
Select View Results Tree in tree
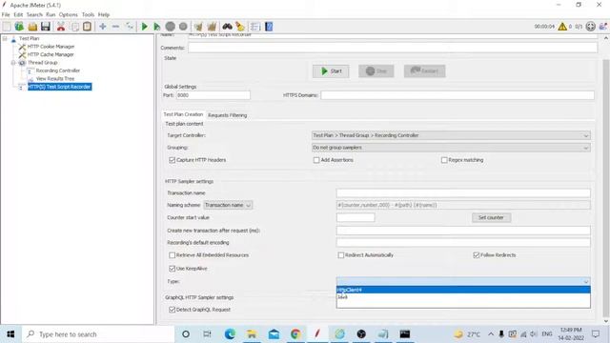pos(55,78)
